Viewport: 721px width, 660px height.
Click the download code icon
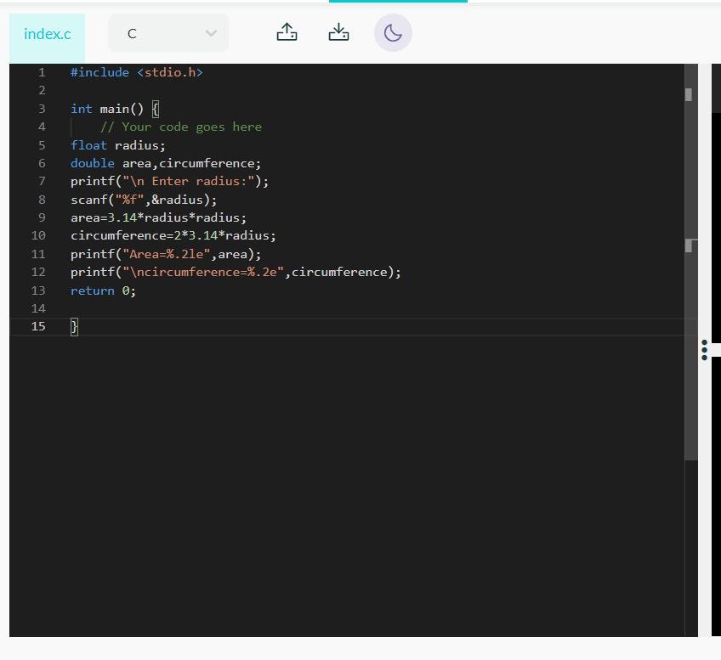[338, 32]
